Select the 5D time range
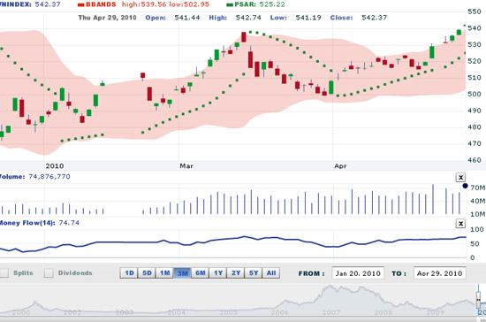 click(147, 273)
